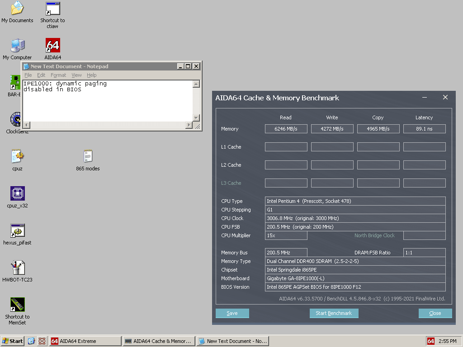Click the CPU Type field Intel Pentium 4
The height and width of the screenshot is (347, 463).
pyautogui.click(x=355, y=201)
